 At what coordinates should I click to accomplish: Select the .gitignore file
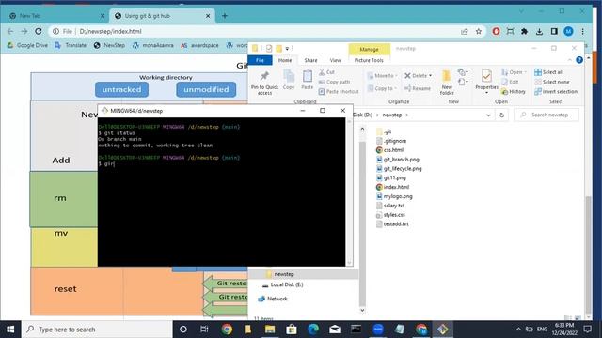click(x=391, y=141)
